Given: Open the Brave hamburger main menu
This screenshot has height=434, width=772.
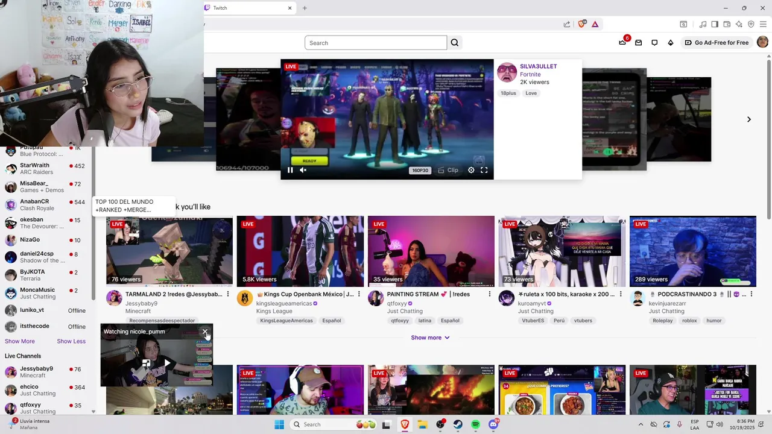Looking at the screenshot, I should tap(763, 24).
